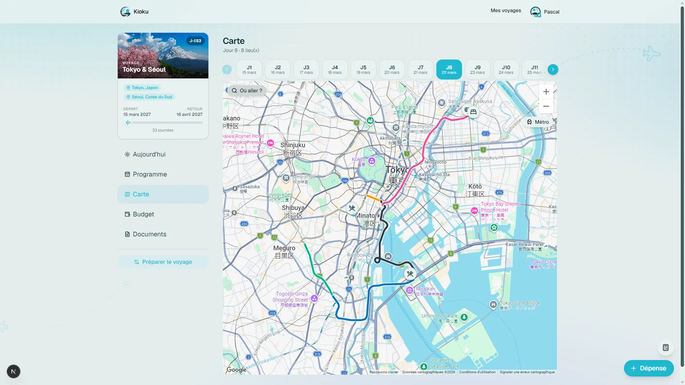Add a new expense with Dépense

tap(649, 368)
